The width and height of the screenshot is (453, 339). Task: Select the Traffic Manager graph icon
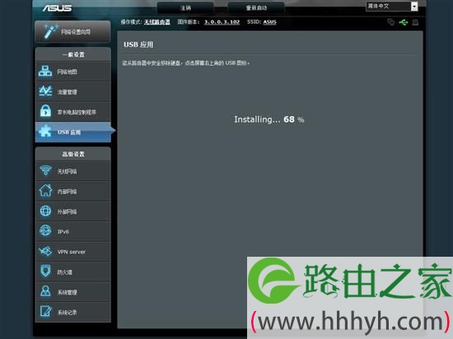coord(45,91)
